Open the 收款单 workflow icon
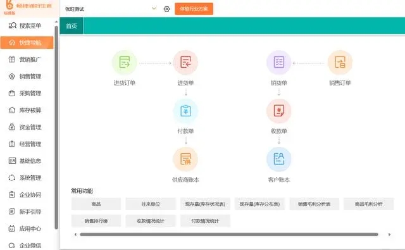This screenshot has width=405, height=250. (278, 111)
